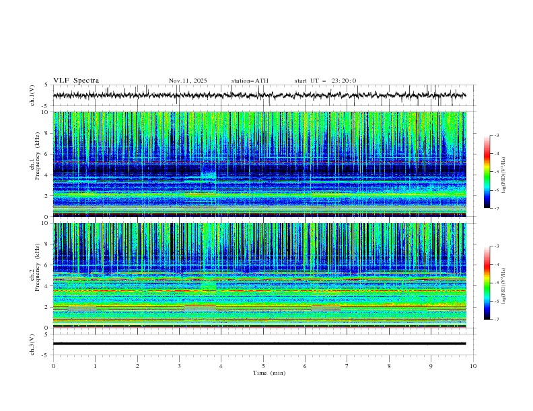Click the "4" kHz tick on ch.2 frequency axis
The height and width of the screenshot is (411, 533).
[x=47, y=286]
